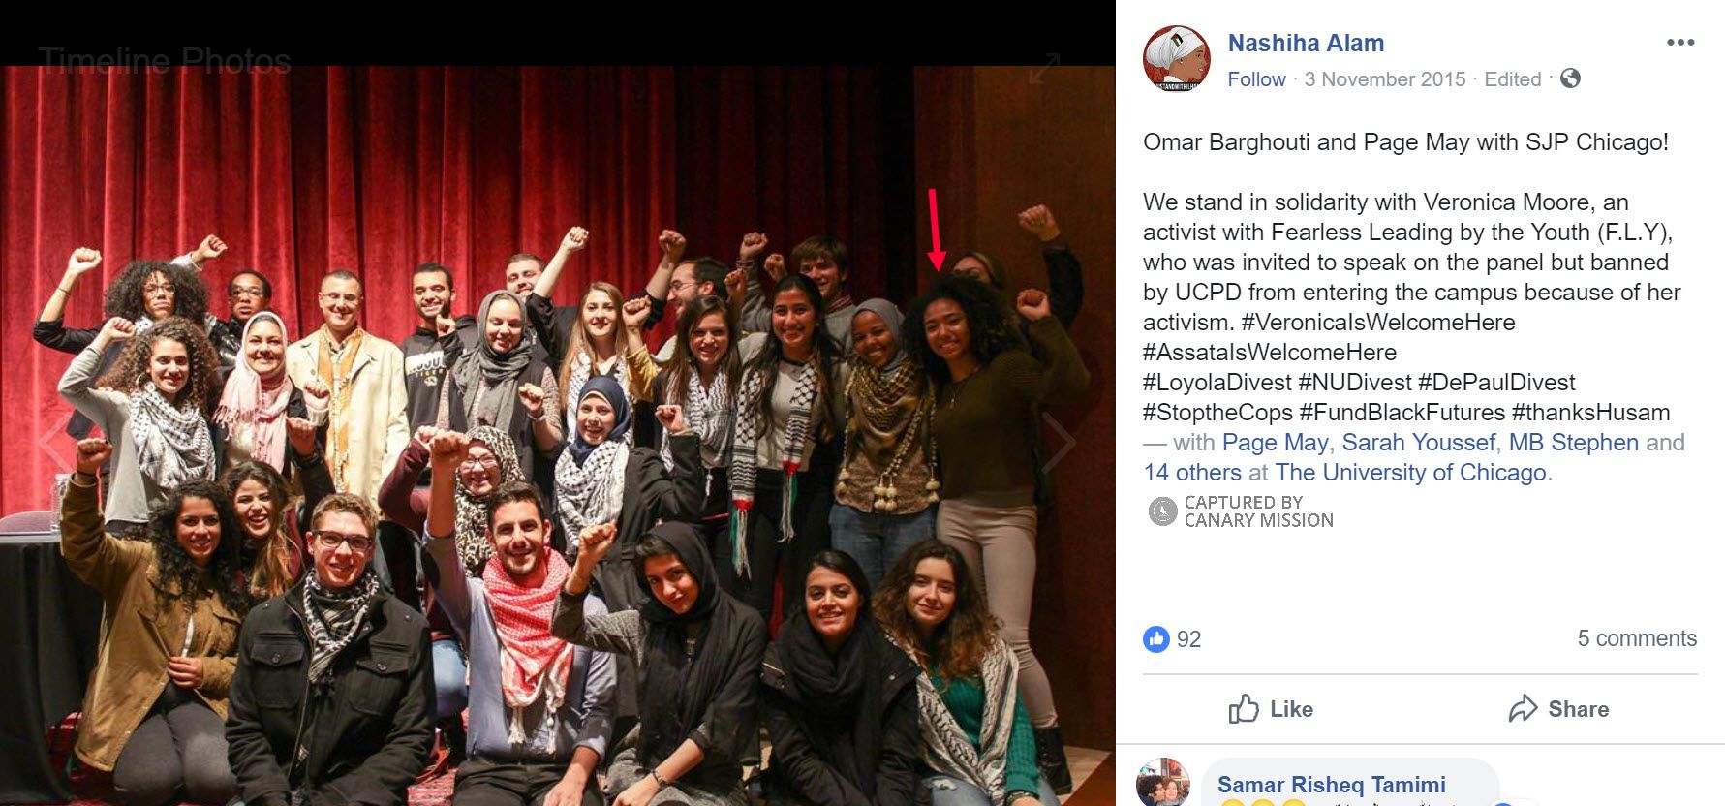Screen dimensions: 1725x806
Task: Open The University of Chicago location
Action: (x=1410, y=473)
